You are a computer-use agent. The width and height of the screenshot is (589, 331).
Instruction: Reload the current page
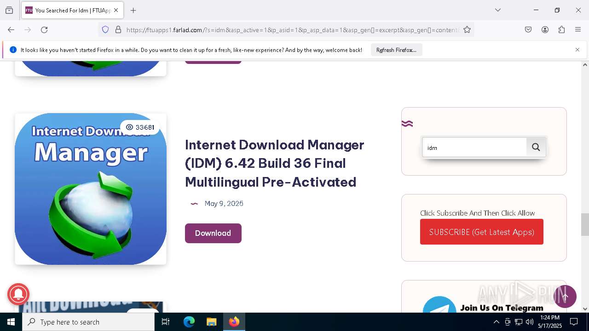click(x=44, y=30)
